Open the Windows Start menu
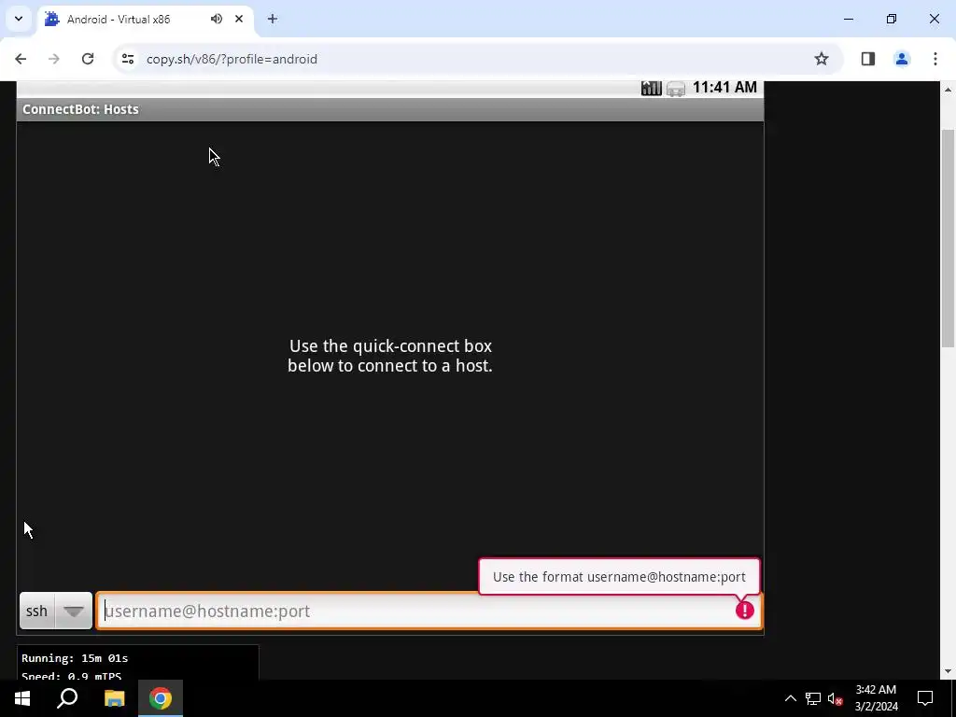956x717 pixels. 22,698
